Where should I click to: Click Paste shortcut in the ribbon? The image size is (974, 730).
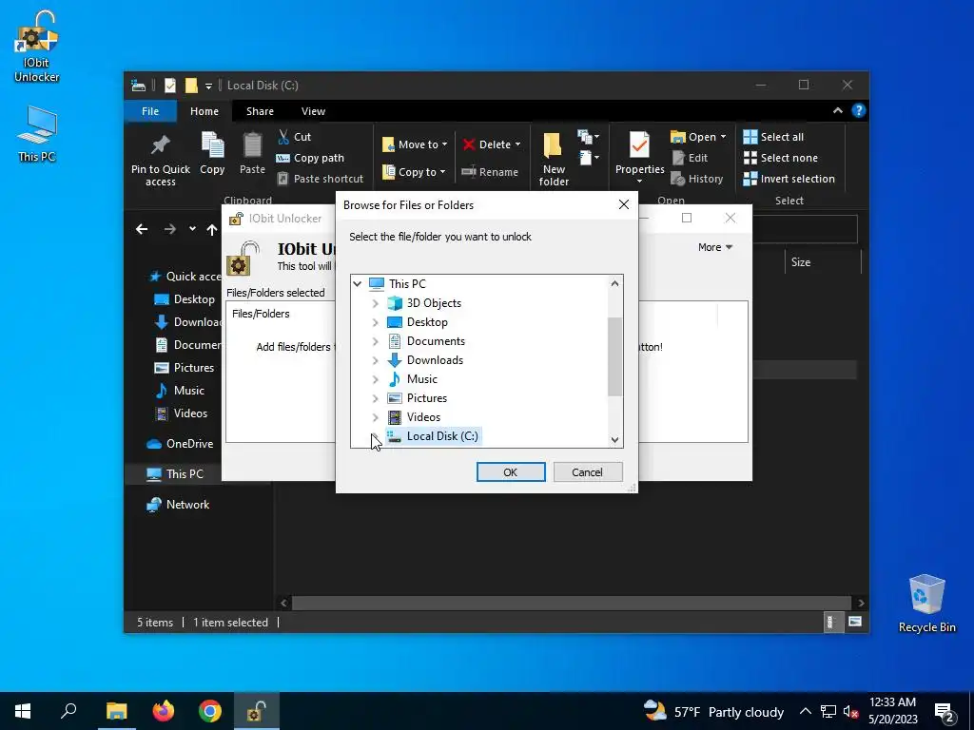coord(321,179)
